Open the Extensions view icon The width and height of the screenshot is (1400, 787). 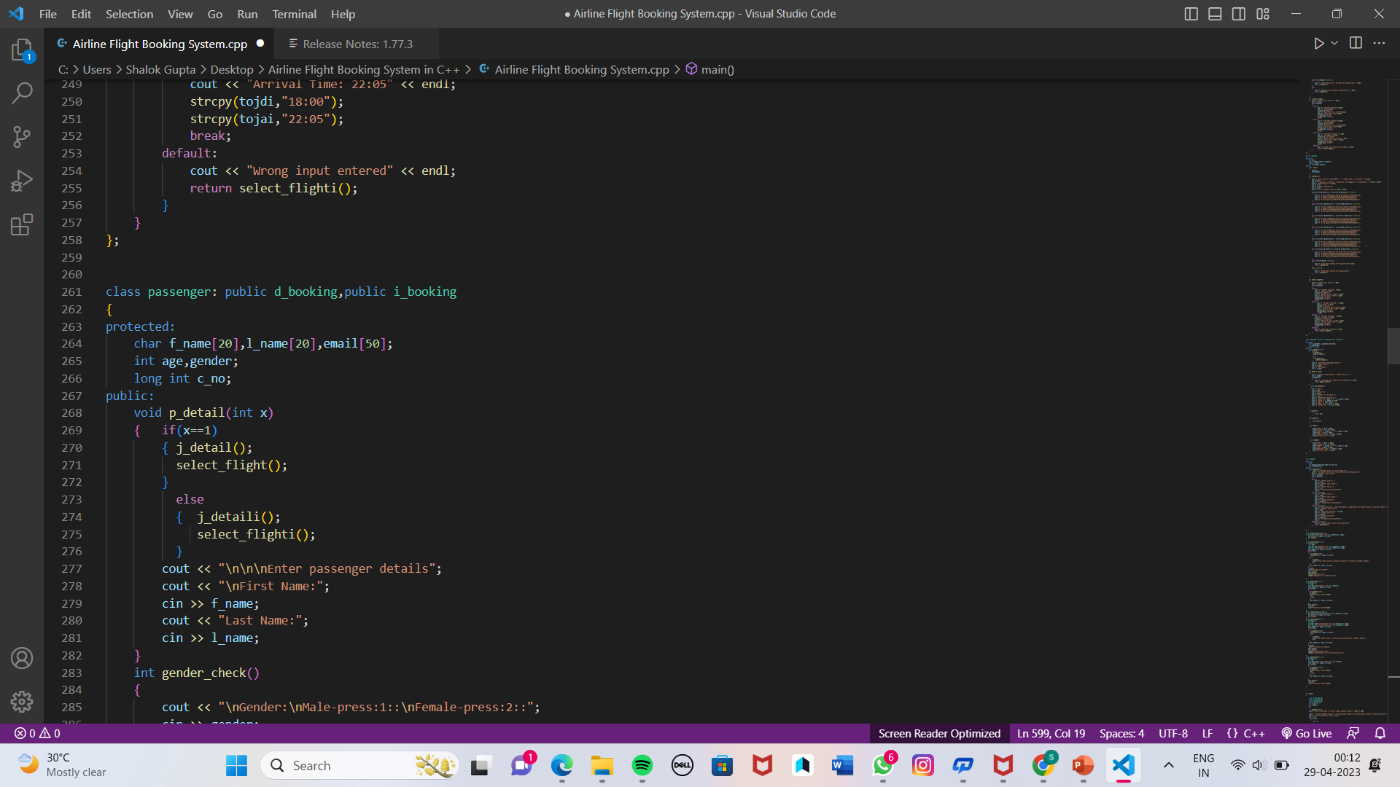[22, 224]
